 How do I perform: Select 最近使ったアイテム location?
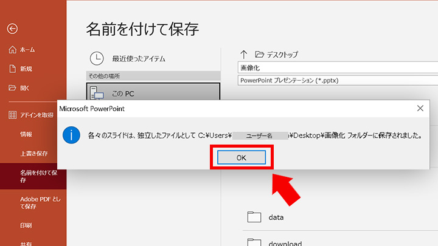pyautogui.click(x=139, y=58)
